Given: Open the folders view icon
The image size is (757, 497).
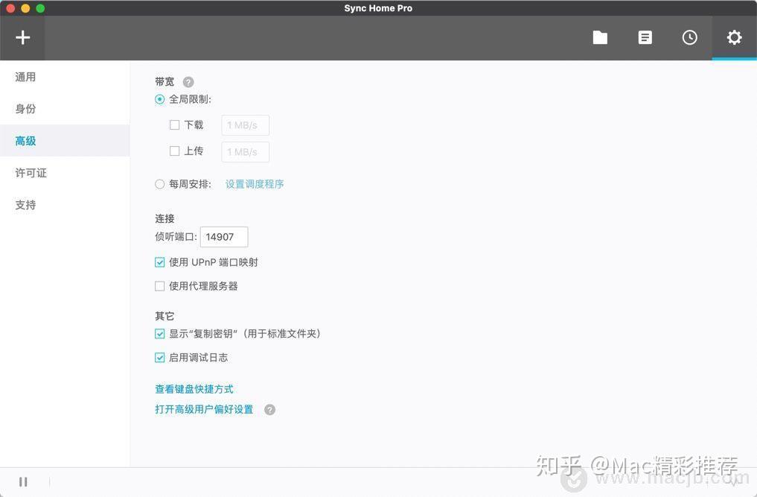Looking at the screenshot, I should [600, 38].
